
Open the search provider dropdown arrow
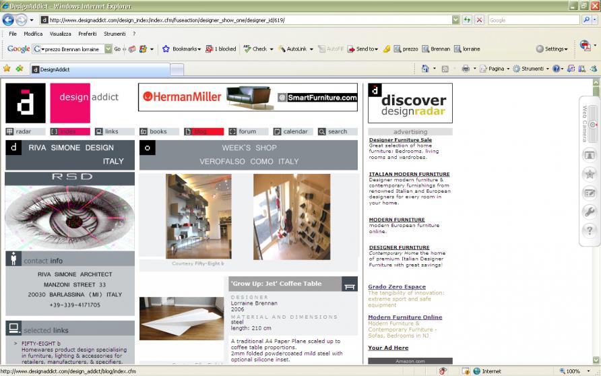point(595,20)
